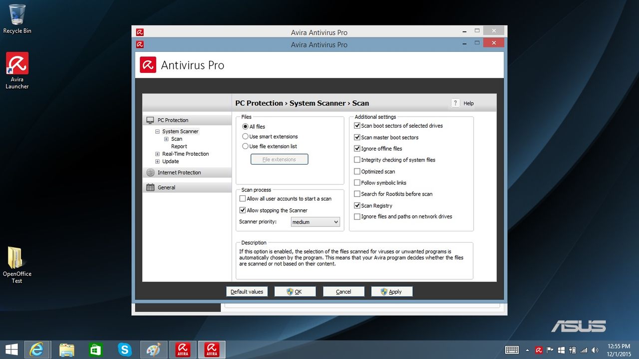Restore Default values

point(247,292)
